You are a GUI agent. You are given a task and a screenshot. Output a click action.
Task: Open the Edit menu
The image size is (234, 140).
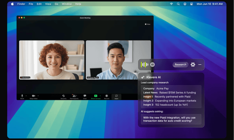coord(39,4)
